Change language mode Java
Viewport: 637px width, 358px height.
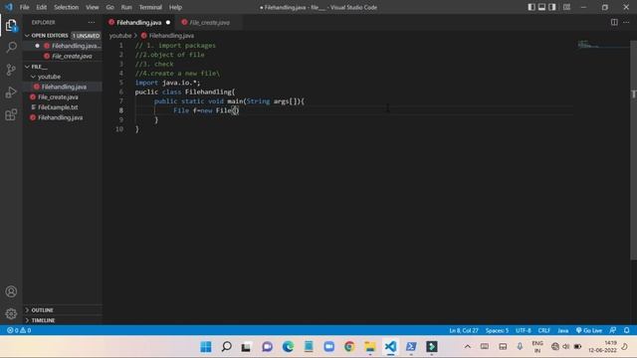(x=562, y=330)
